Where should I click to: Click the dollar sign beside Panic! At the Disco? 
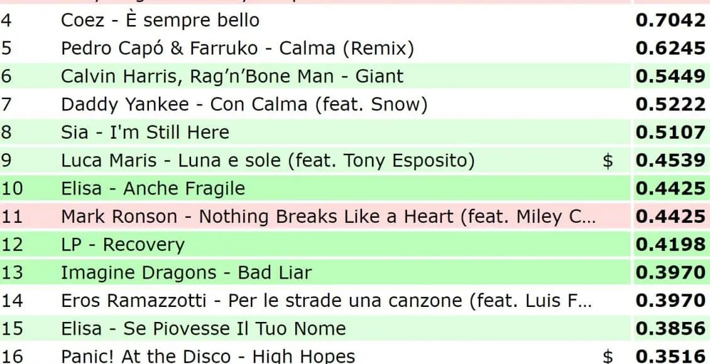[x=607, y=356]
